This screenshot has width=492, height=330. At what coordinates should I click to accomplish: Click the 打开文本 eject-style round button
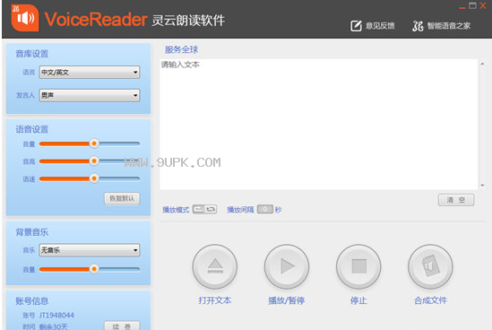pyautogui.click(x=215, y=266)
